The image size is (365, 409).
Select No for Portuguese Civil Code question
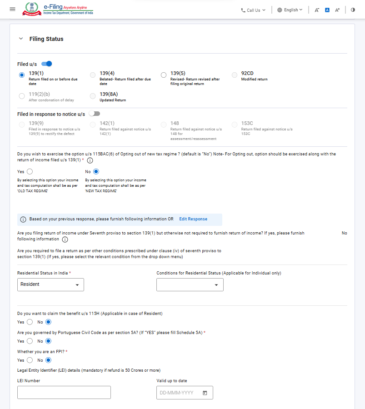48,341
